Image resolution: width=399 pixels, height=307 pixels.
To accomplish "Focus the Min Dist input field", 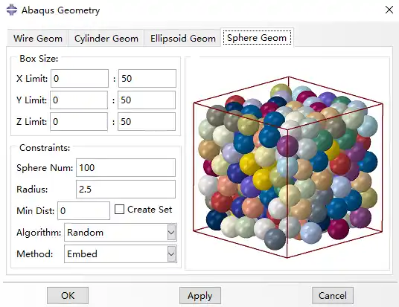I will [83, 210].
